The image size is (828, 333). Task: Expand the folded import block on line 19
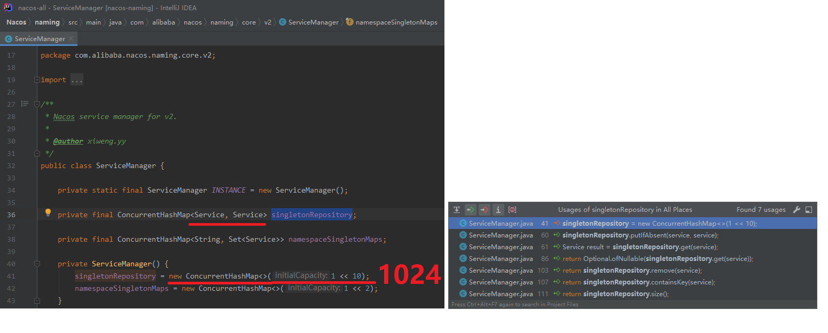[x=37, y=80]
